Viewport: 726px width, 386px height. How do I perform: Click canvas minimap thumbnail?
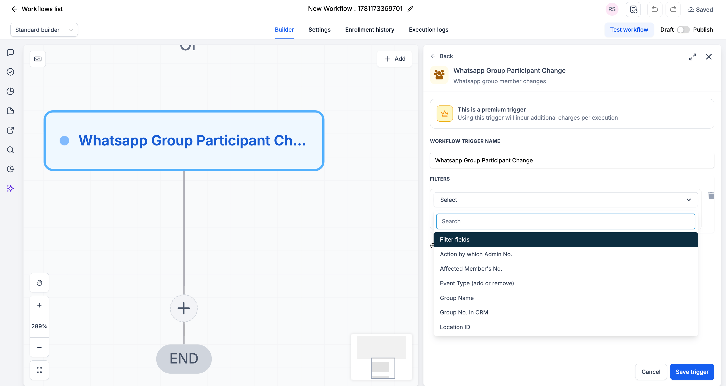click(381, 357)
